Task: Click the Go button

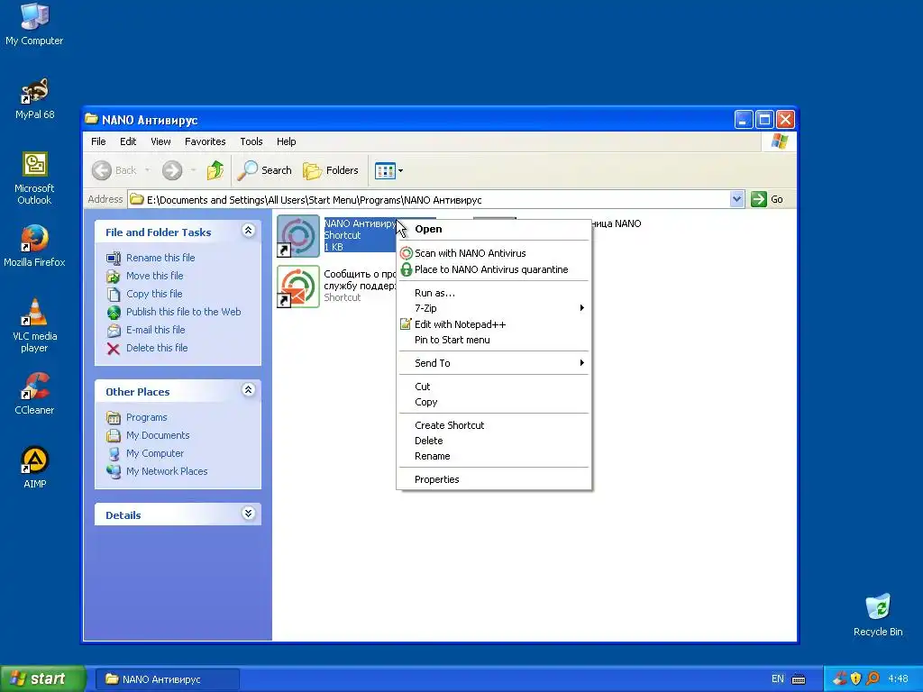Action: pyautogui.click(x=768, y=199)
